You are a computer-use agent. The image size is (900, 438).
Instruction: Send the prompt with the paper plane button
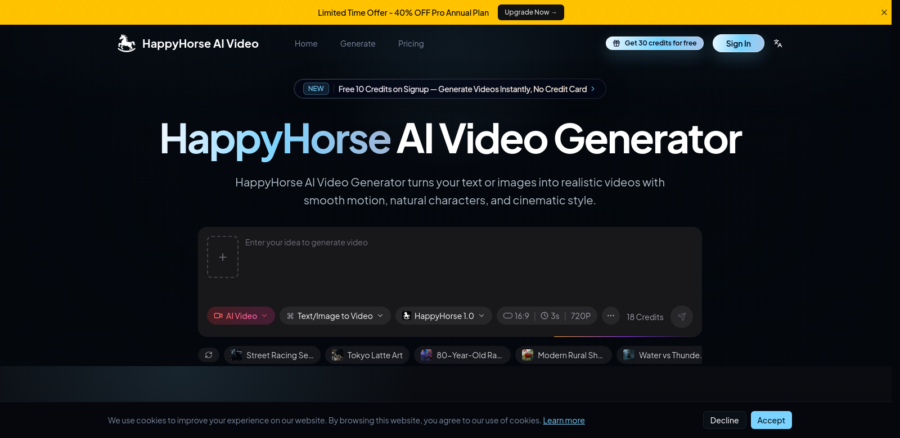[x=682, y=316]
